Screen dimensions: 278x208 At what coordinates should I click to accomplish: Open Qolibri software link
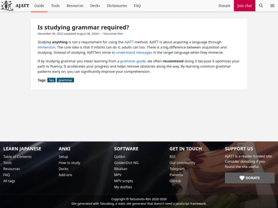[119, 157]
